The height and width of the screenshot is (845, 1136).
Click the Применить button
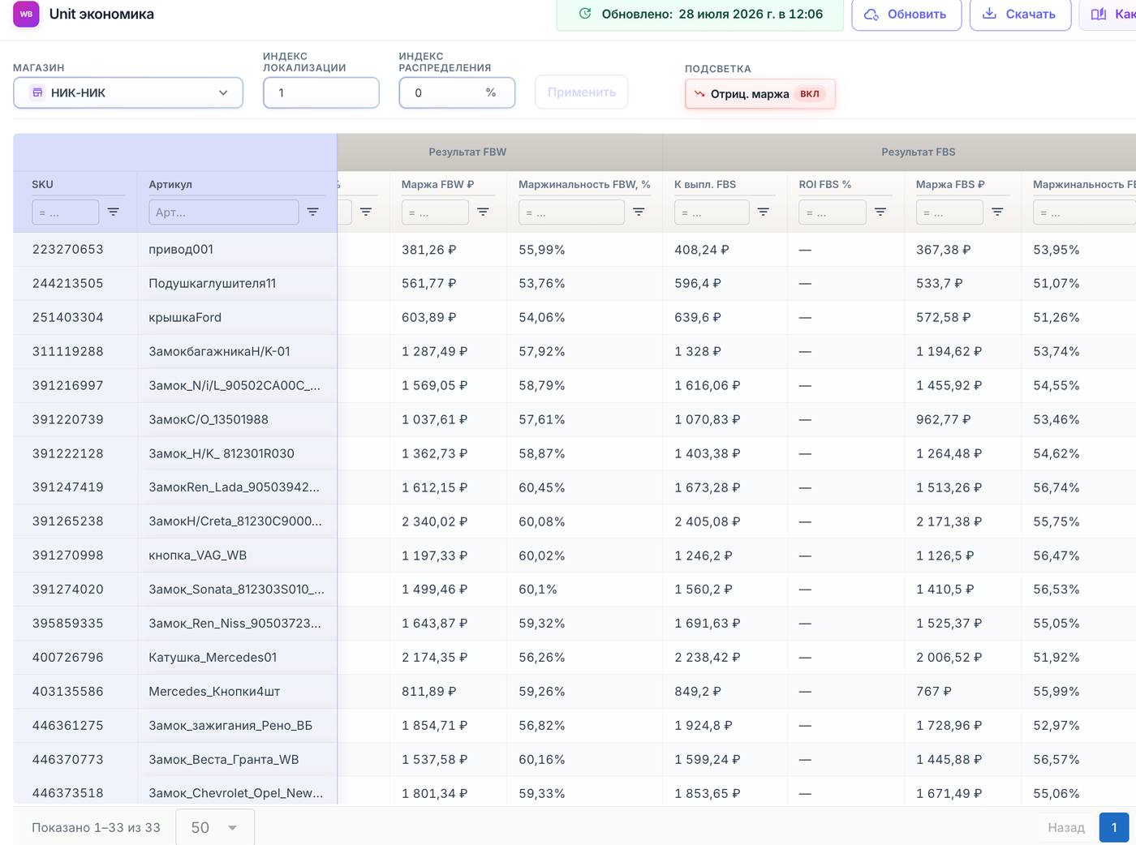click(x=581, y=92)
